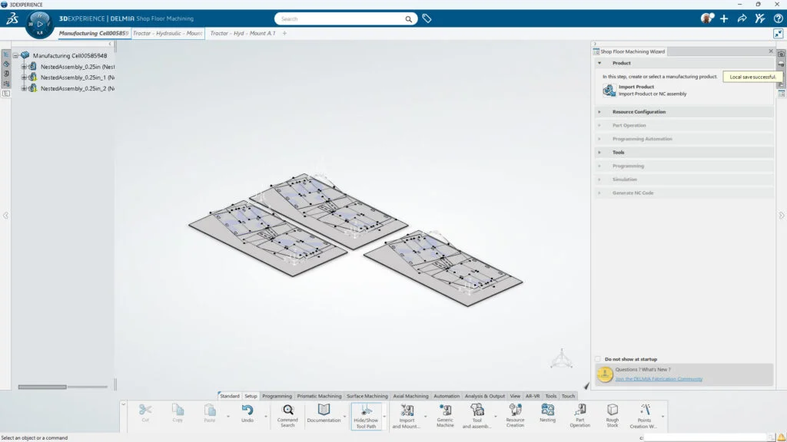Collapse Manufacturing Cell00585948 tree node
Viewport: 787px width, 442px height.
[x=15, y=55]
